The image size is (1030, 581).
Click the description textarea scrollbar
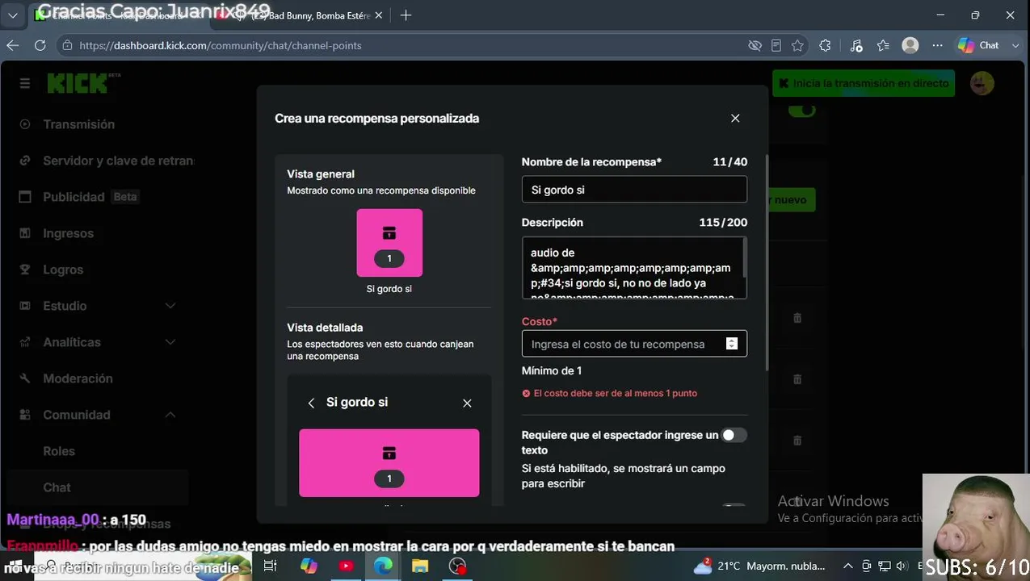[744, 257]
